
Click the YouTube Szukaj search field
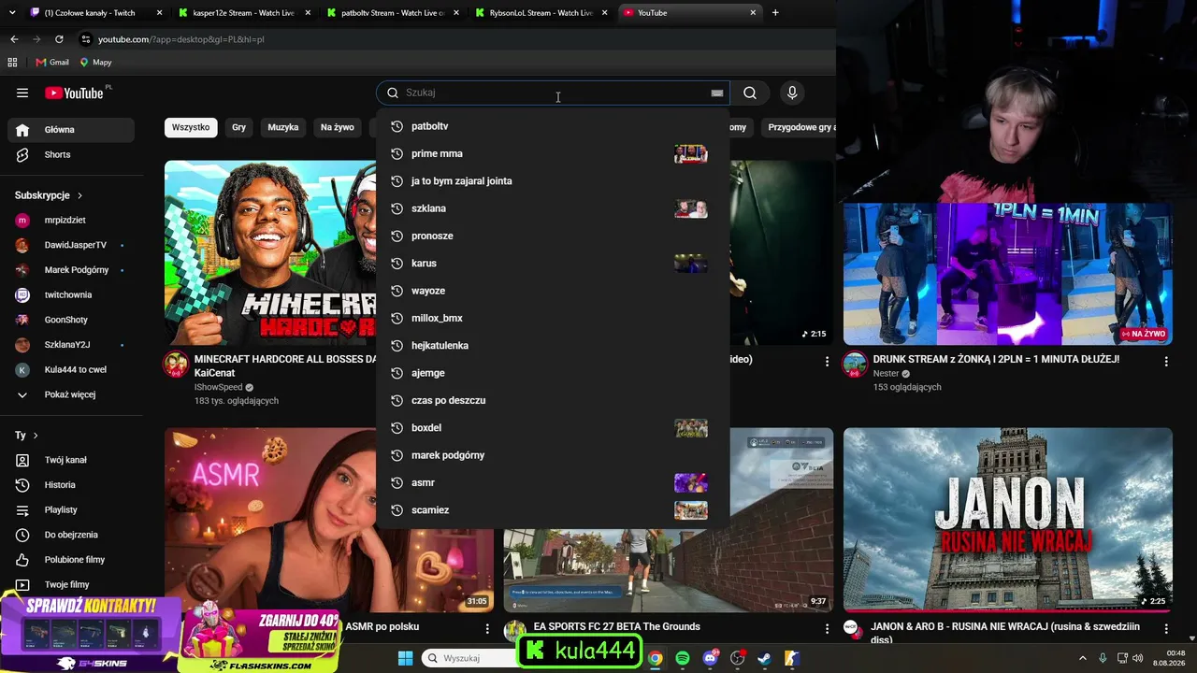click(x=553, y=93)
